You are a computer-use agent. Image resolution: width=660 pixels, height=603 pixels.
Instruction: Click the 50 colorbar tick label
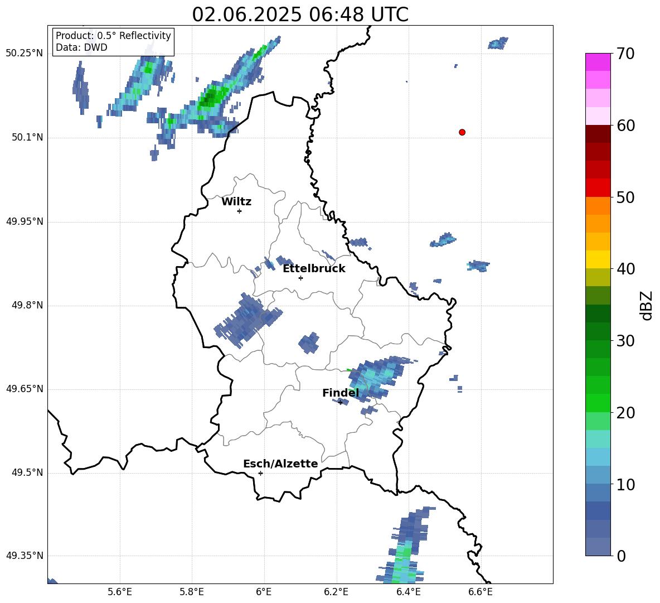coord(625,197)
